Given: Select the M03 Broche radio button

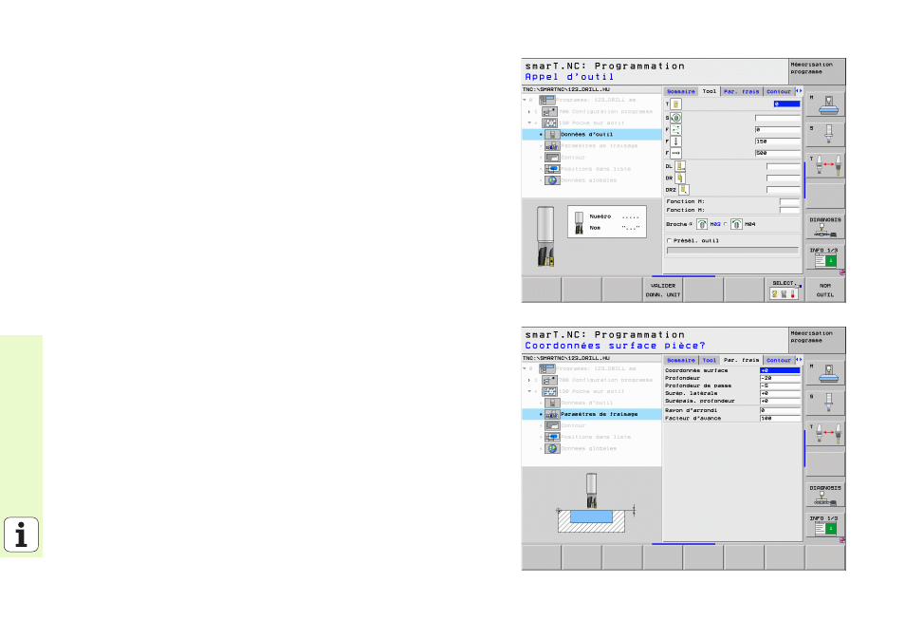Looking at the screenshot, I should (x=691, y=224).
